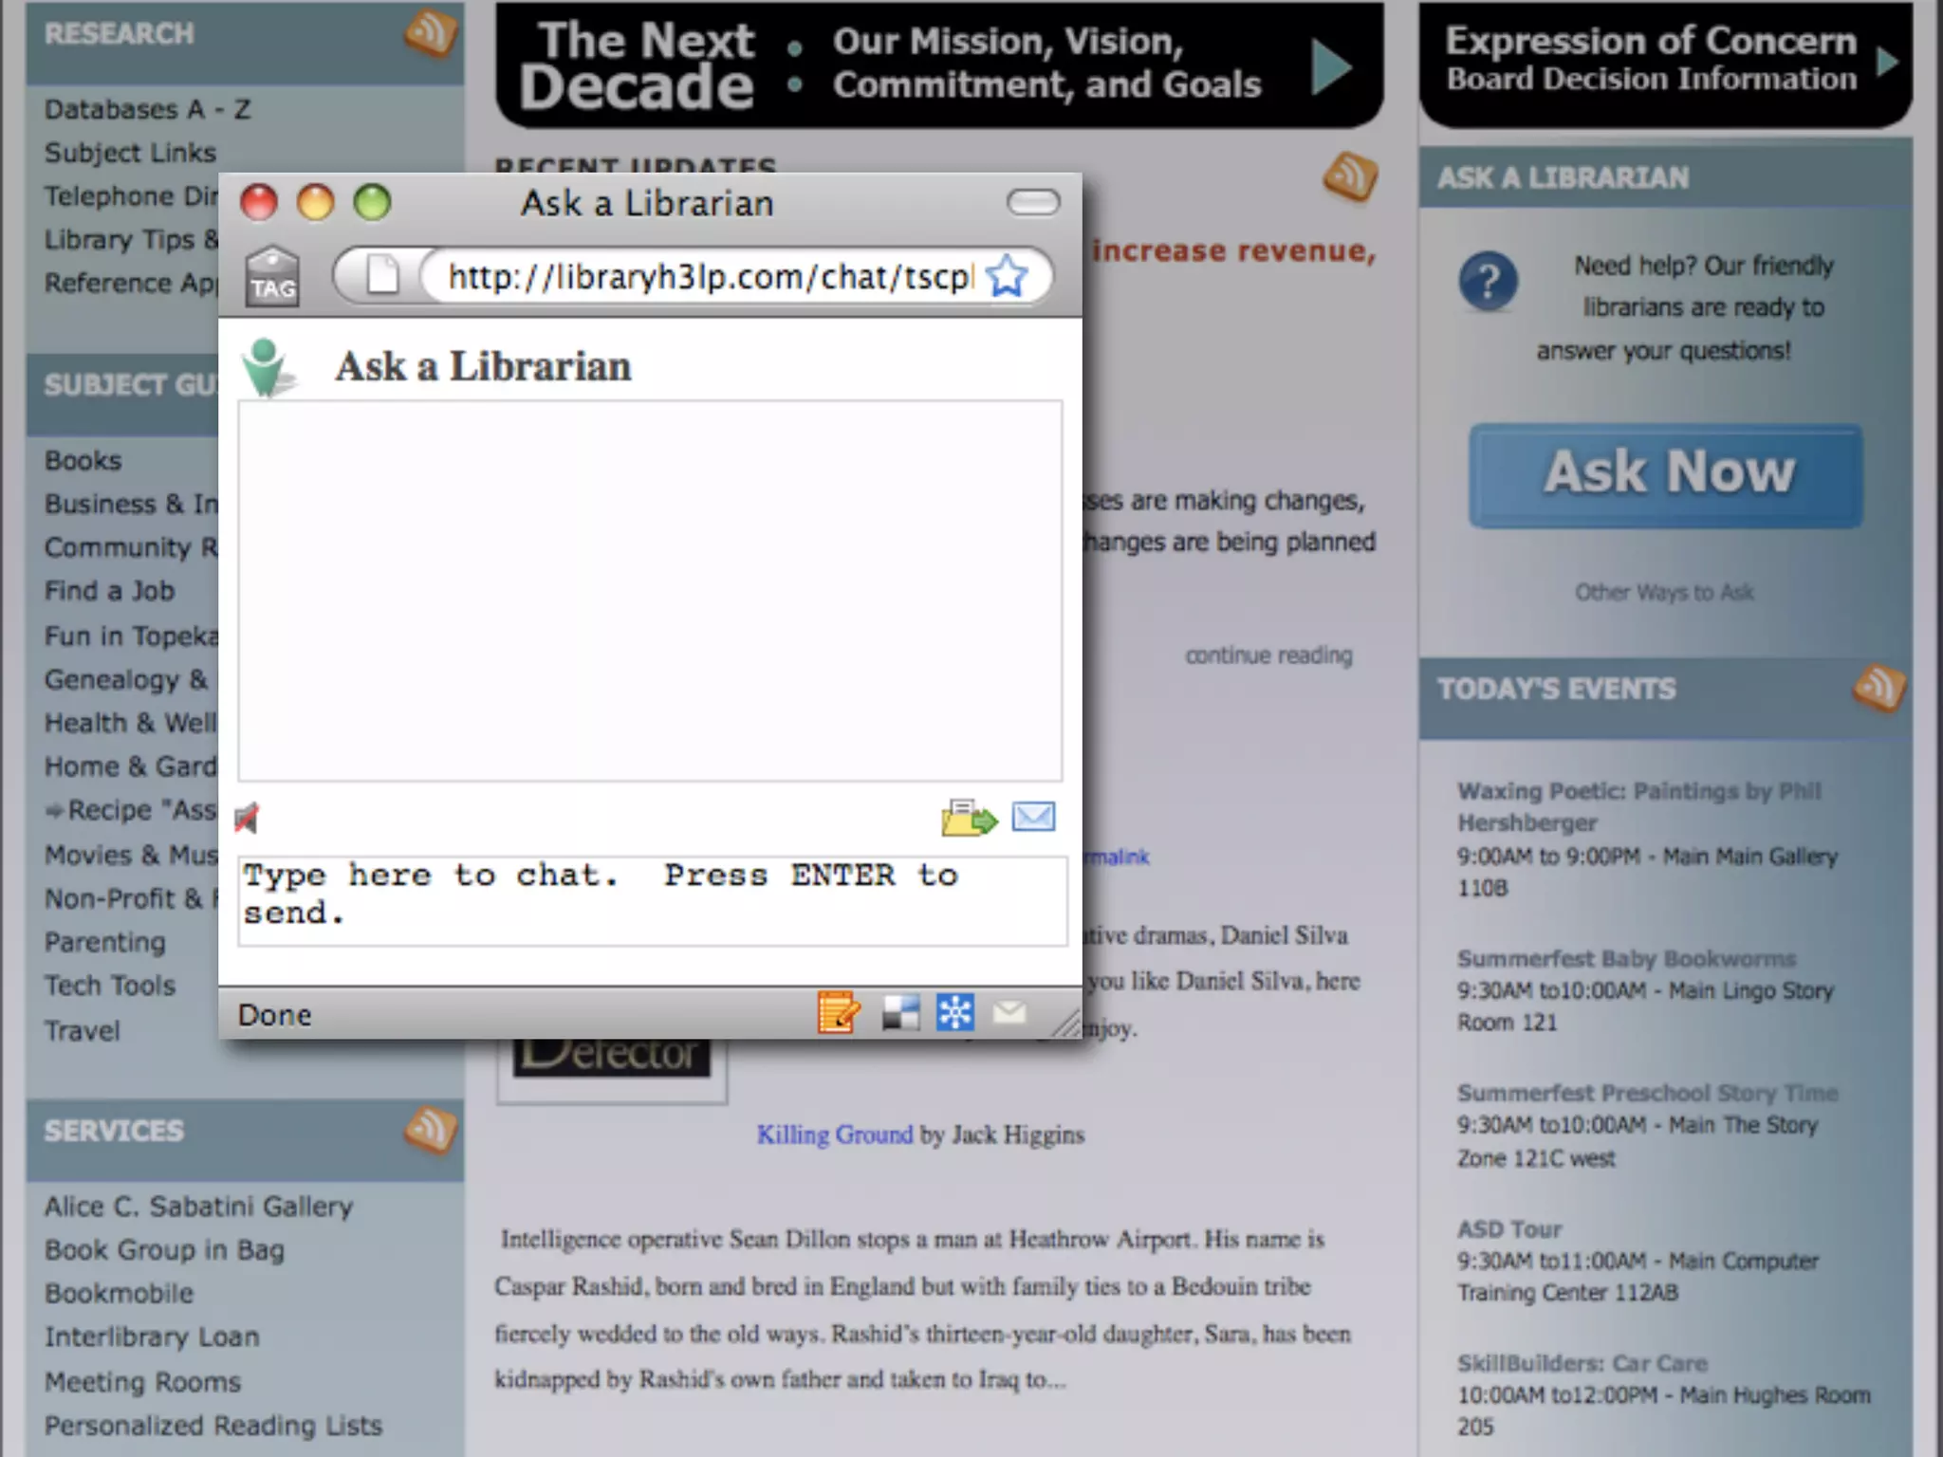
Task: Click the TAG icon in the toolbar
Action: (272, 277)
